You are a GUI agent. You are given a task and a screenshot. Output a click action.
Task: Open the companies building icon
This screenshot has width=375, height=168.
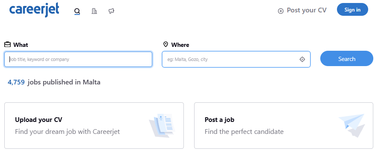[94, 11]
